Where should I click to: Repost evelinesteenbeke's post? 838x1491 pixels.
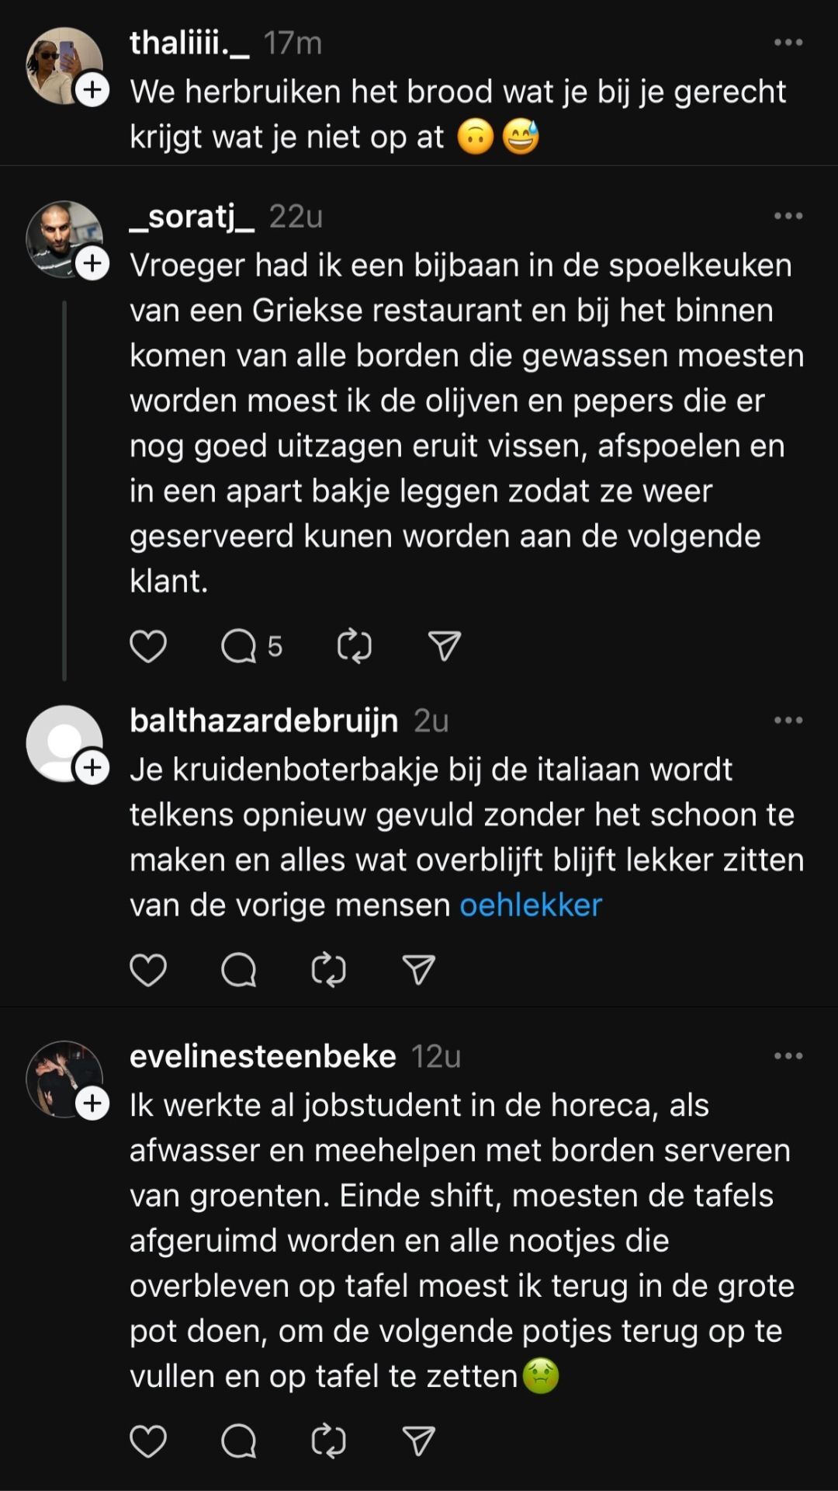[x=328, y=1441]
